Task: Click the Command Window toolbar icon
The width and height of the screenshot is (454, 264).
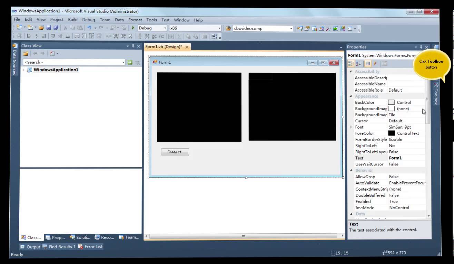Action: [349, 28]
